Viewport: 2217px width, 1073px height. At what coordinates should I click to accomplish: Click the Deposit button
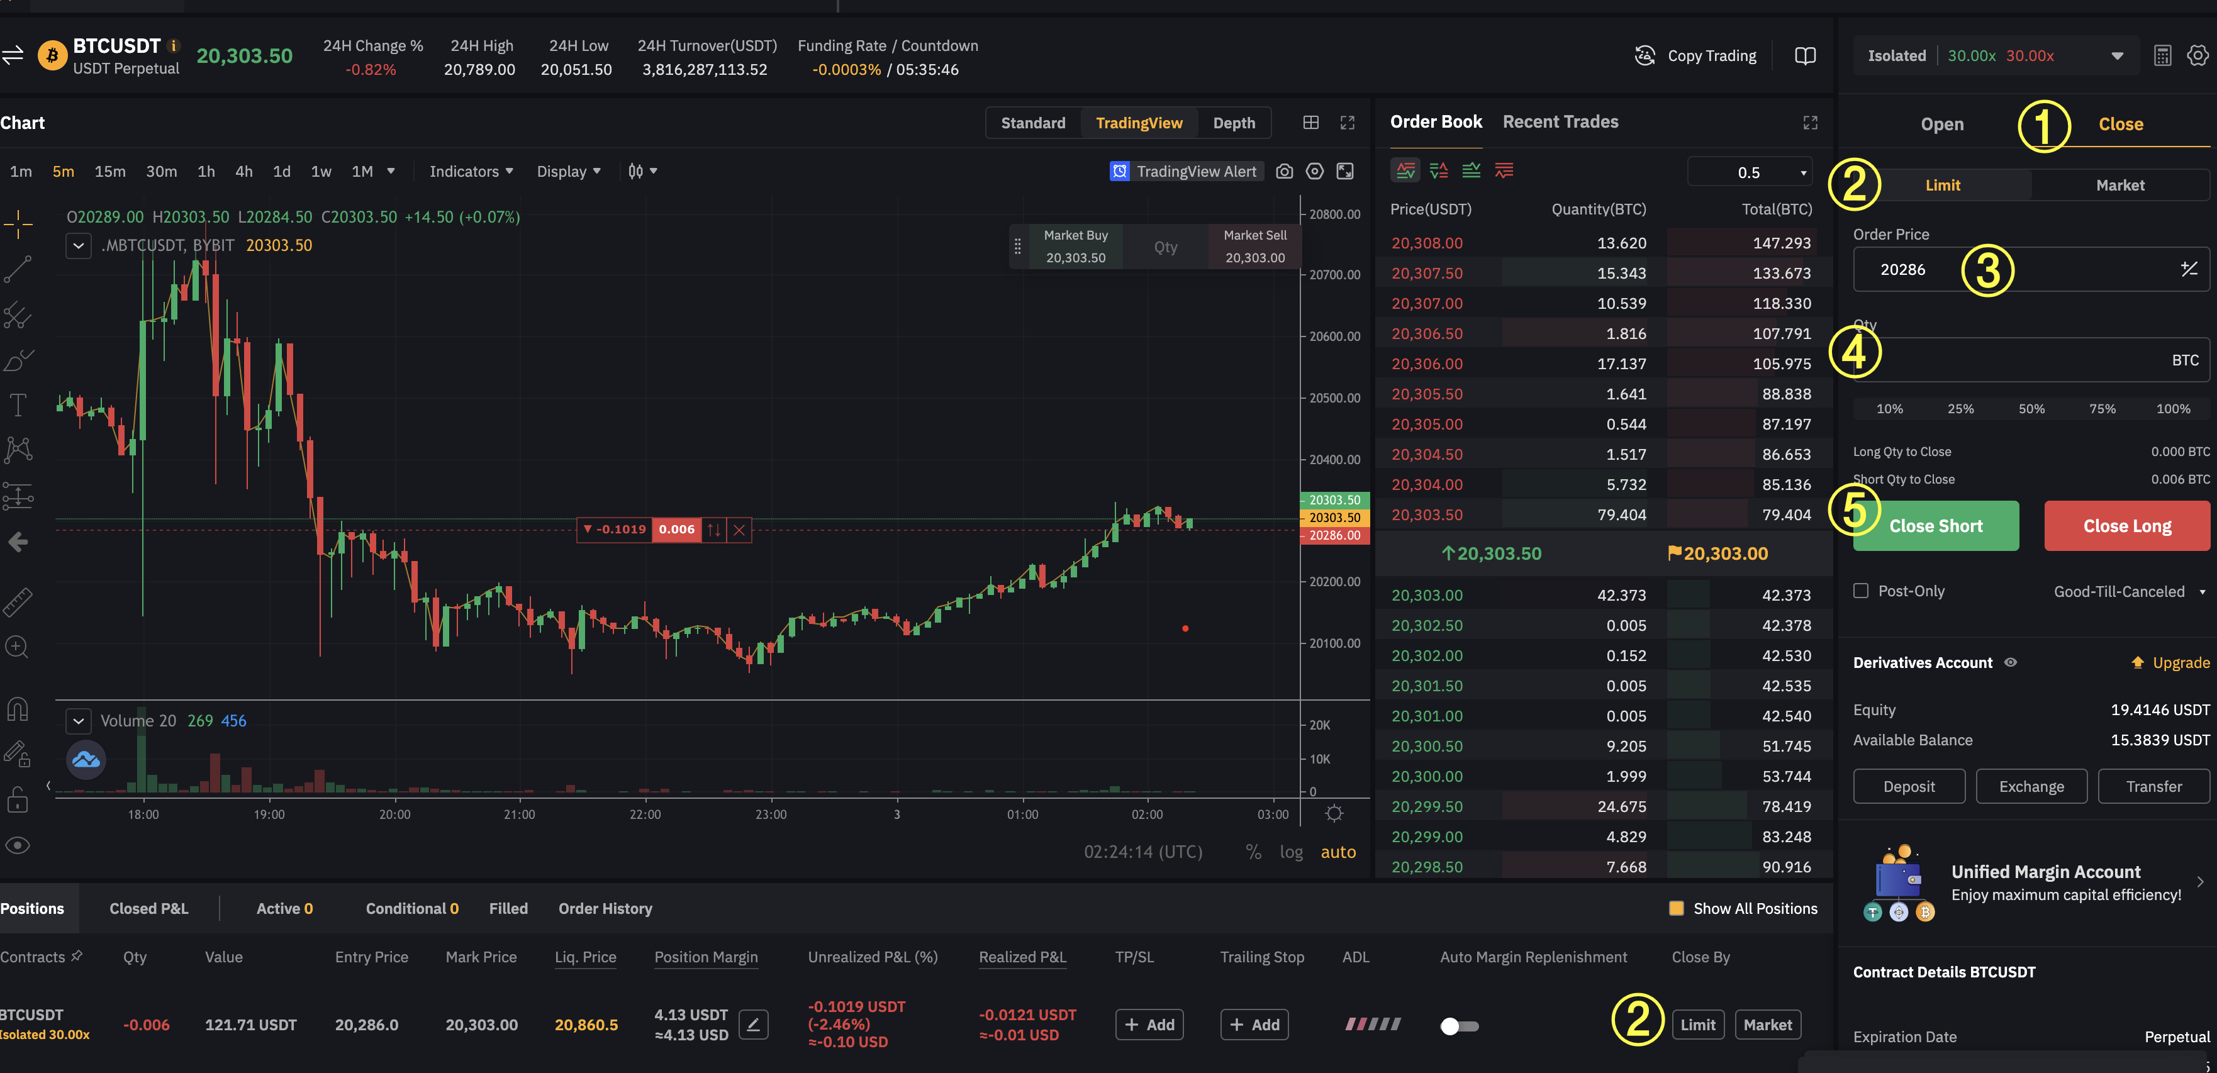(1908, 786)
